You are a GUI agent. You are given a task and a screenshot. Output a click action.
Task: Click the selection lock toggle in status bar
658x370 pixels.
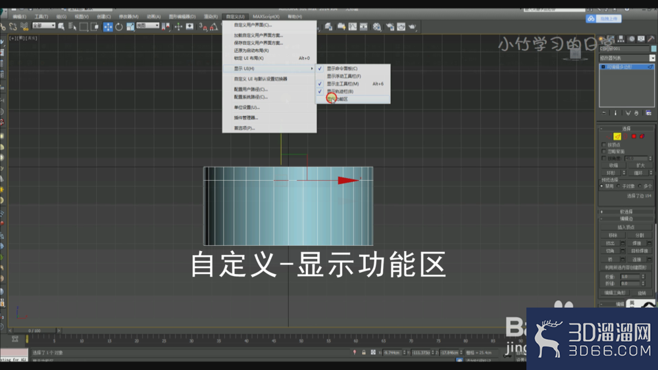pos(364,352)
